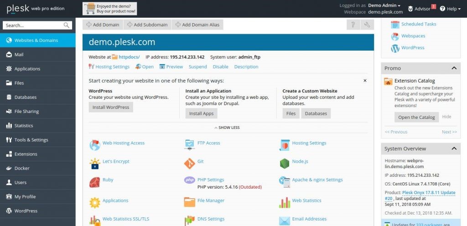The height and width of the screenshot is (226, 467).
Task: Click the Add Subdomain button
Action: (147, 25)
